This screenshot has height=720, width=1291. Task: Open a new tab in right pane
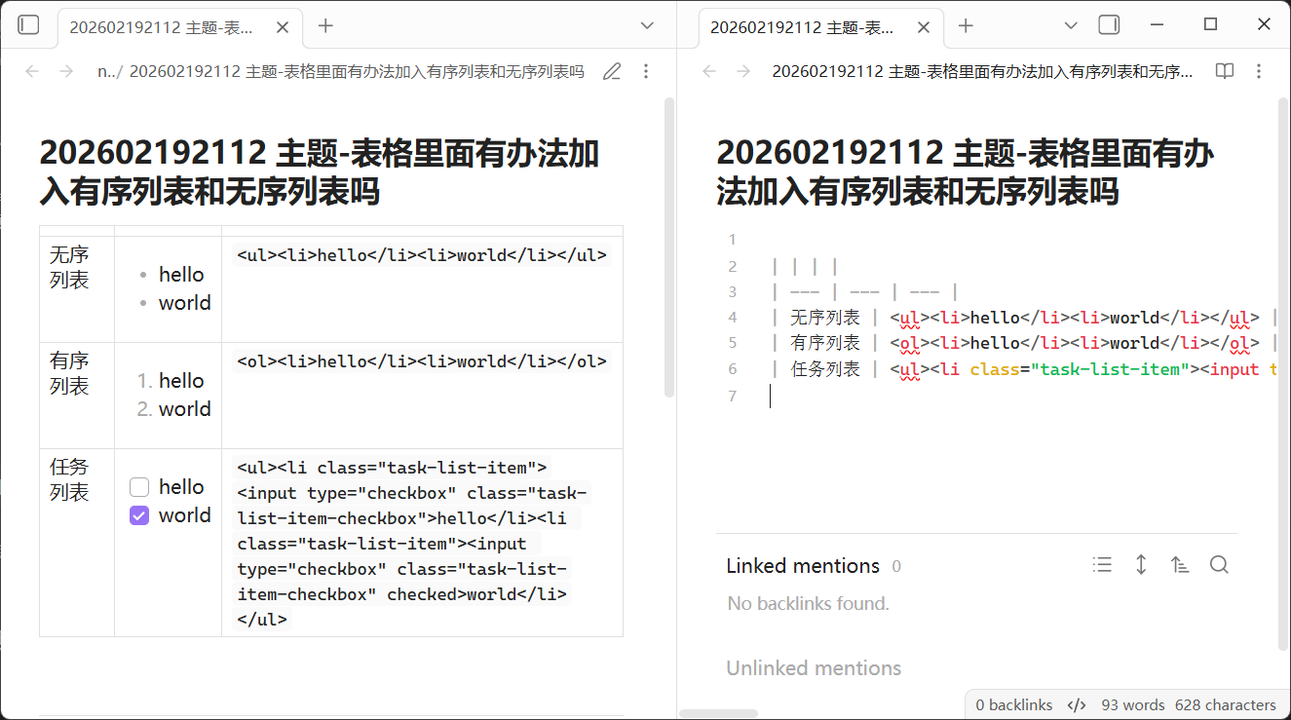966,26
